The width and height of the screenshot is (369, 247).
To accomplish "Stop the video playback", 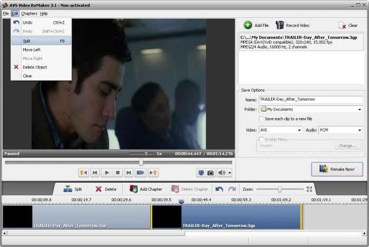I will pyautogui.click(x=118, y=173).
